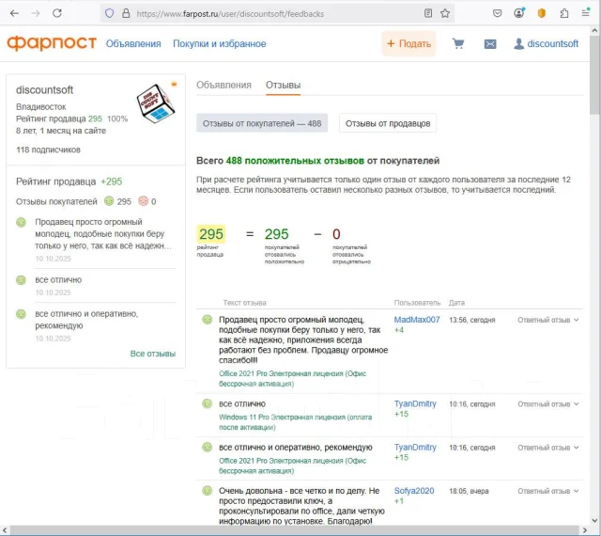This screenshot has height=536, width=601.
Task: Open messages via the envelope icon
Action: tap(490, 44)
